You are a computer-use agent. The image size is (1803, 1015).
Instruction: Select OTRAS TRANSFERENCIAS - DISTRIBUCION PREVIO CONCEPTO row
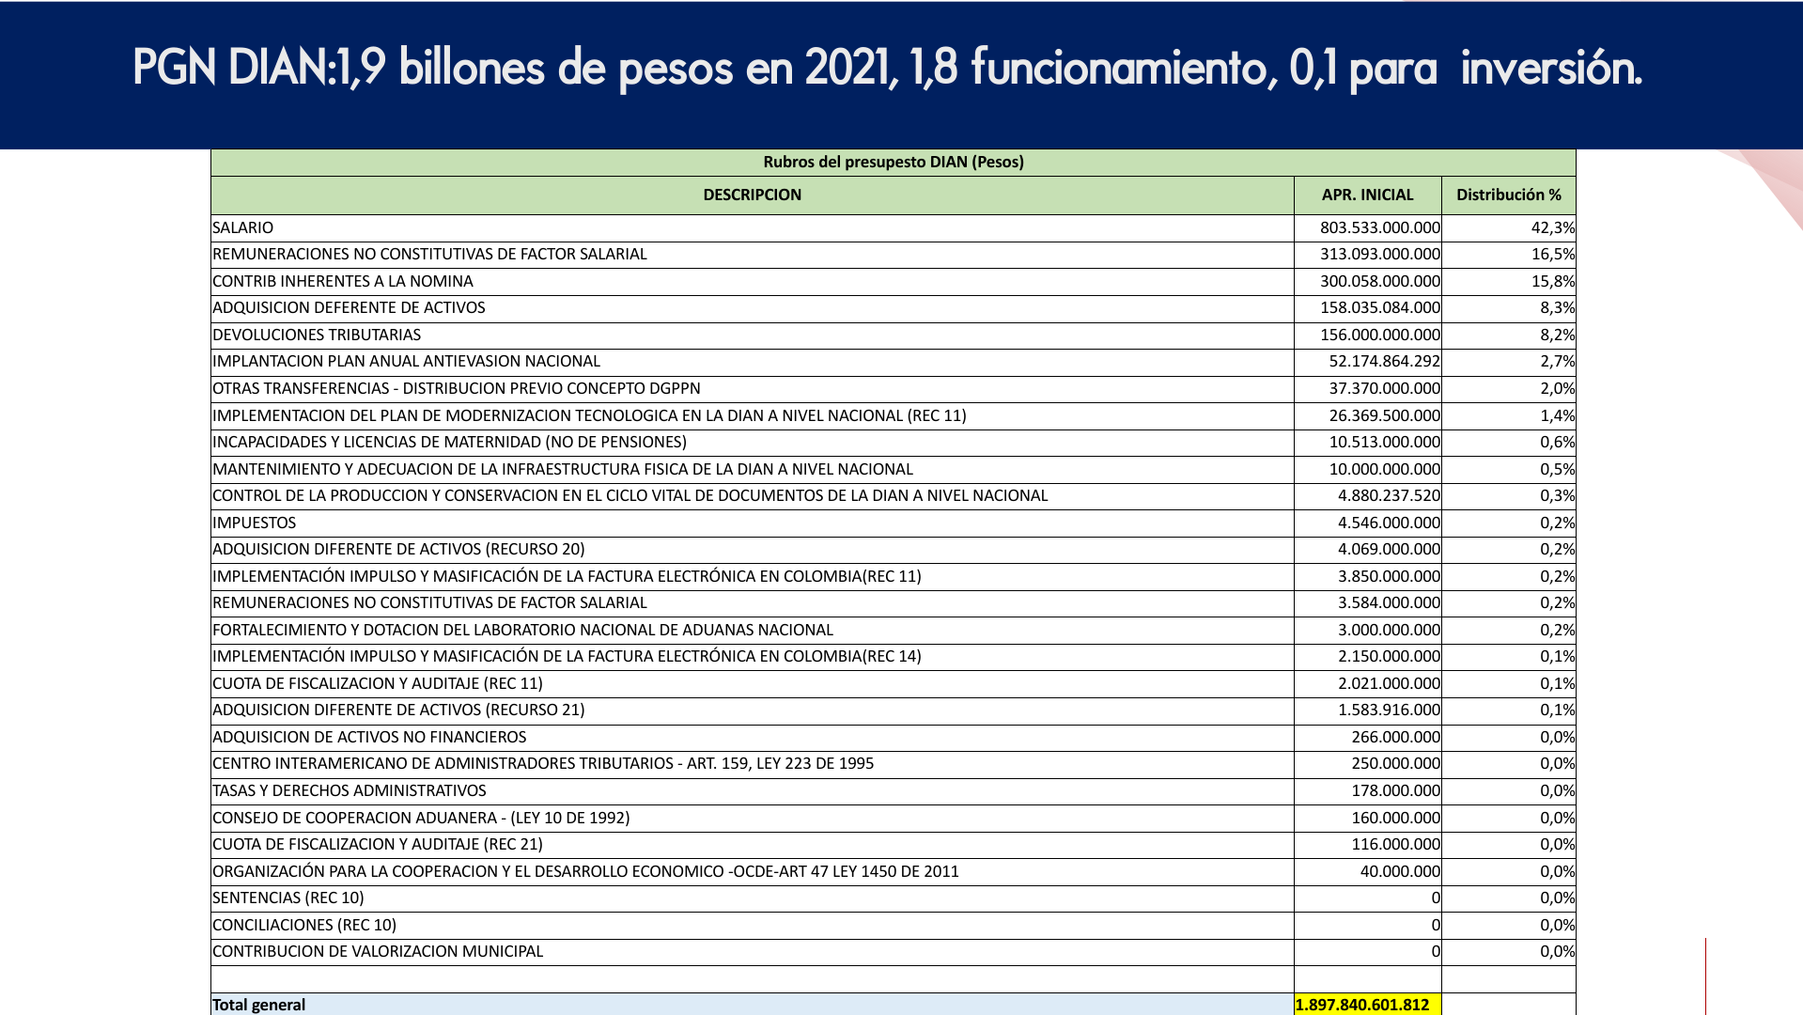click(x=457, y=388)
